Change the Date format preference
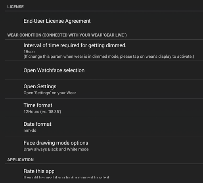203x183 pixels. pyautogui.click(x=104, y=127)
